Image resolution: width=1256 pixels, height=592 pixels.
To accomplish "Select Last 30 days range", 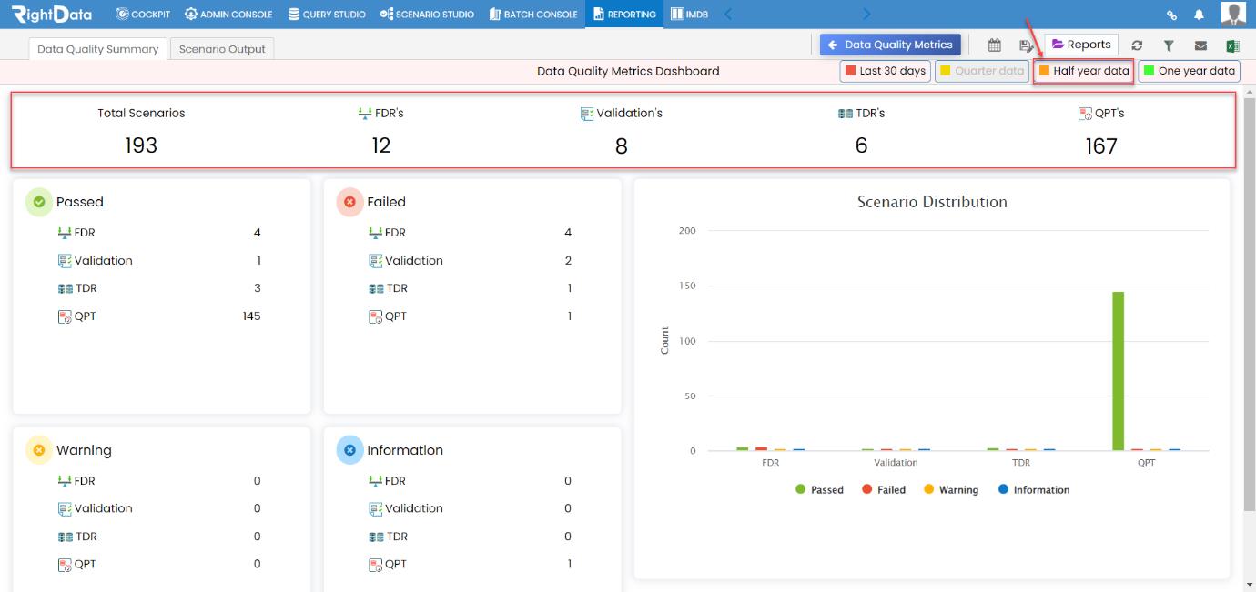I will click(x=886, y=71).
